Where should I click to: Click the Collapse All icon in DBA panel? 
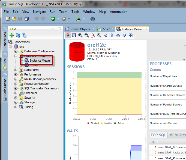[24, 35]
